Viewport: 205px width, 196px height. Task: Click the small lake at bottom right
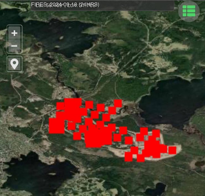[x=157, y=190]
